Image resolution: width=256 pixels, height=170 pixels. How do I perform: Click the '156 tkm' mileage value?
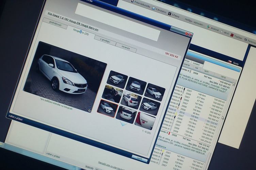point(196,110)
